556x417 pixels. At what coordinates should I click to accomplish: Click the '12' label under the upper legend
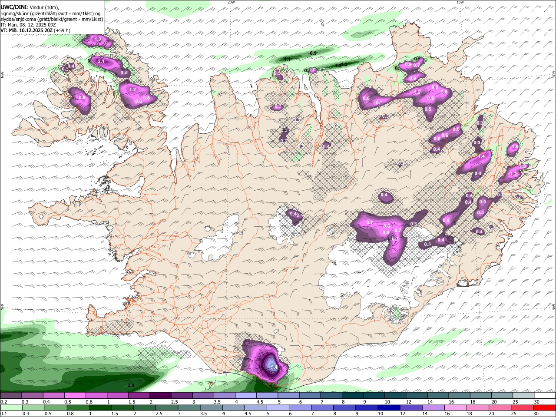click(408, 402)
